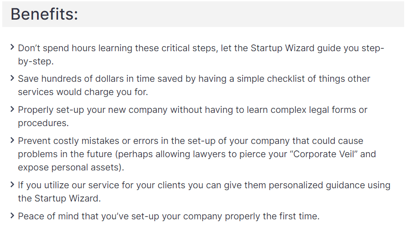
Task: Click the chevron beside "Prevent costly mistakes"
Action: pos(12,140)
